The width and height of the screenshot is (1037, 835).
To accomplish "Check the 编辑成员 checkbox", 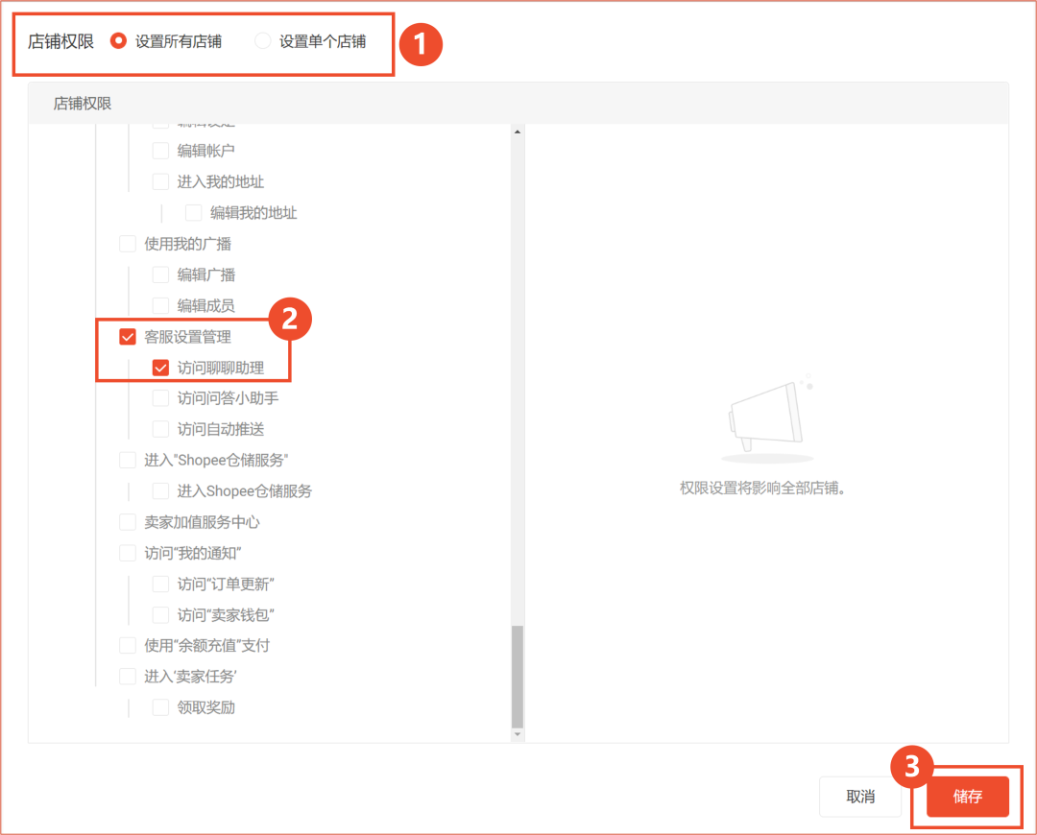I will click(161, 305).
